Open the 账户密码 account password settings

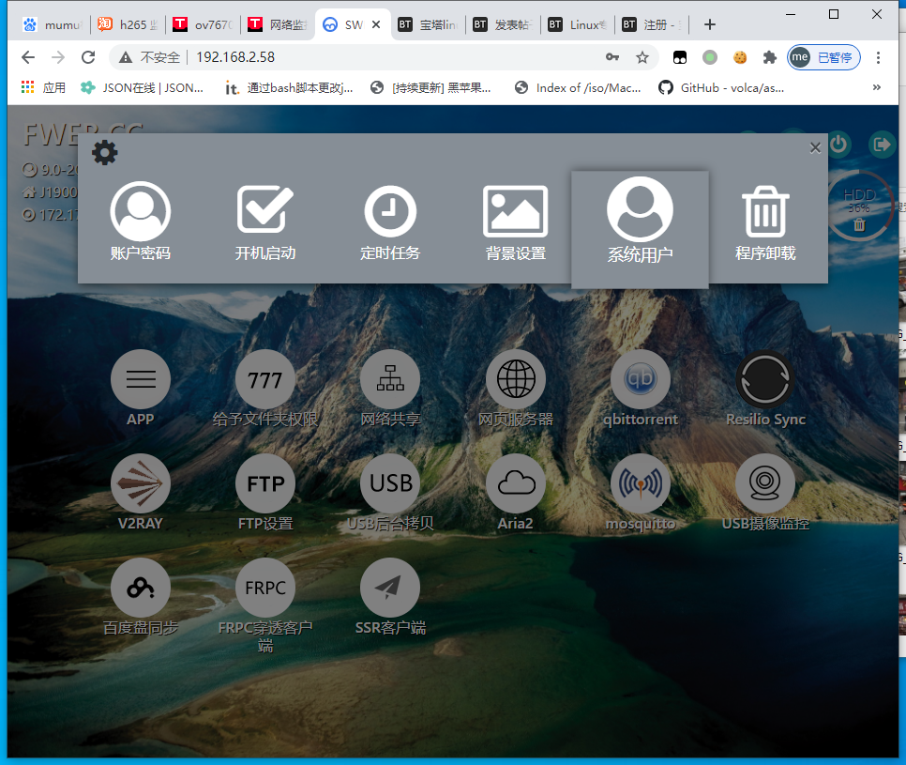[141, 221]
